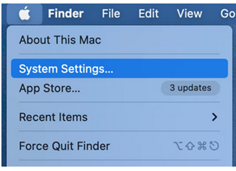Select System Settings… from the Apple menu
The height and width of the screenshot is (171, 236).
click(66, 69)
